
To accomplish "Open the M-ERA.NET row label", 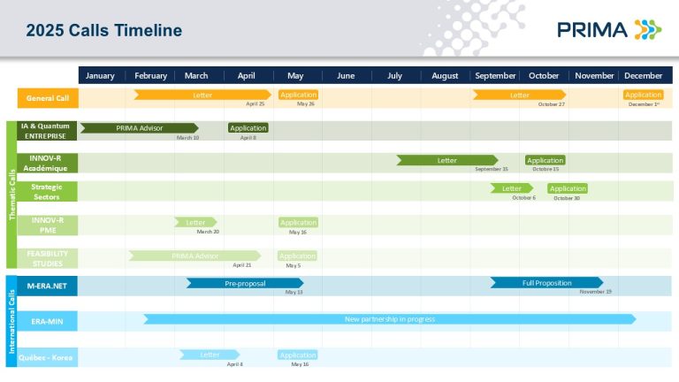I will (48, 286).
